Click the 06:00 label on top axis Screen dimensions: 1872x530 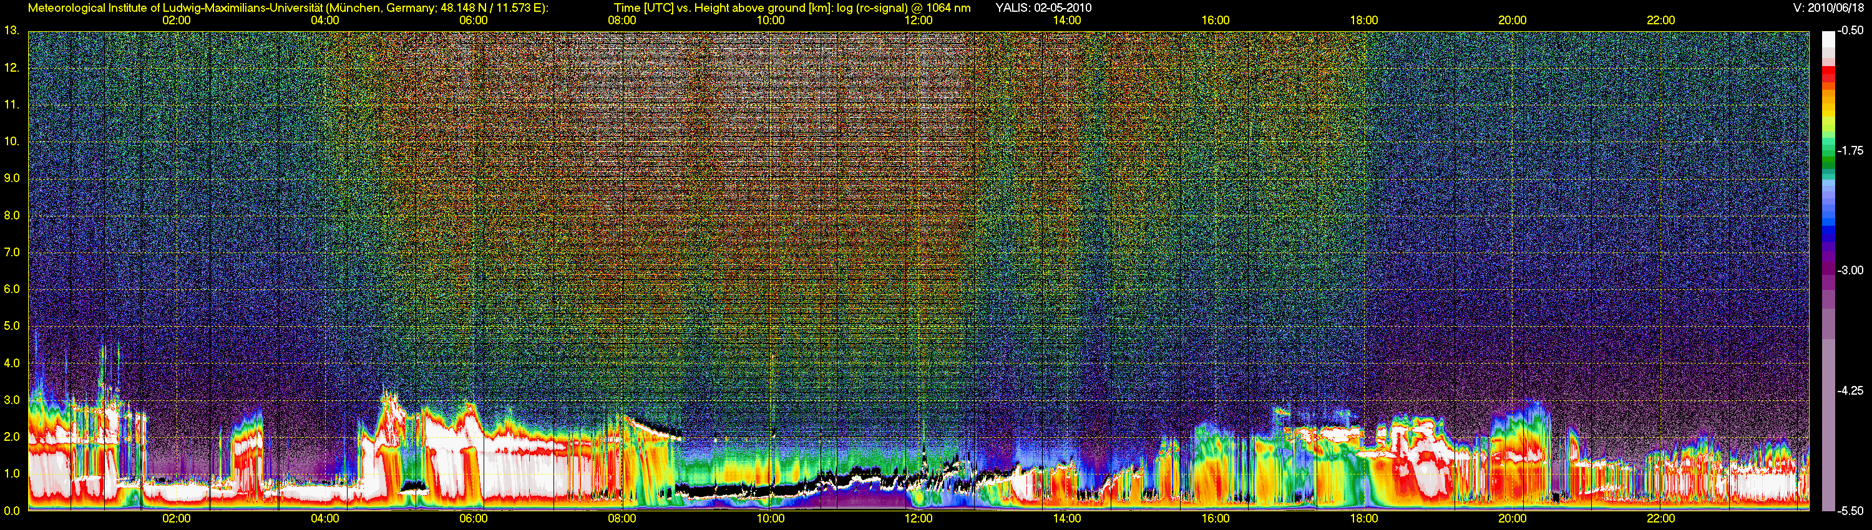(473, 21)
